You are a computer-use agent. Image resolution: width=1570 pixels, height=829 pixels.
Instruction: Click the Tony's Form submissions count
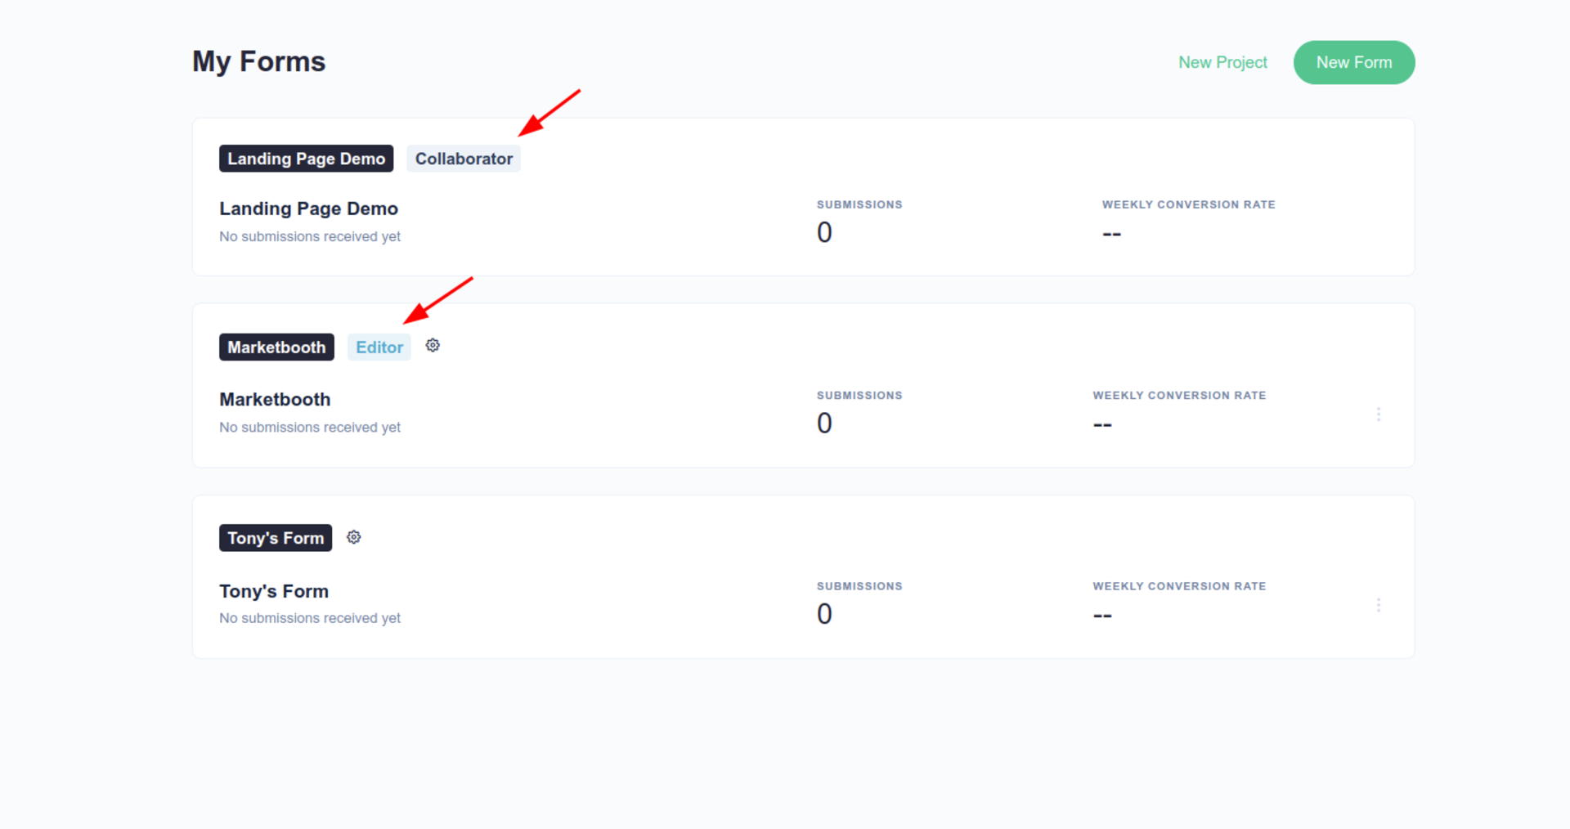pyautogui.click(x=824, y=614)
